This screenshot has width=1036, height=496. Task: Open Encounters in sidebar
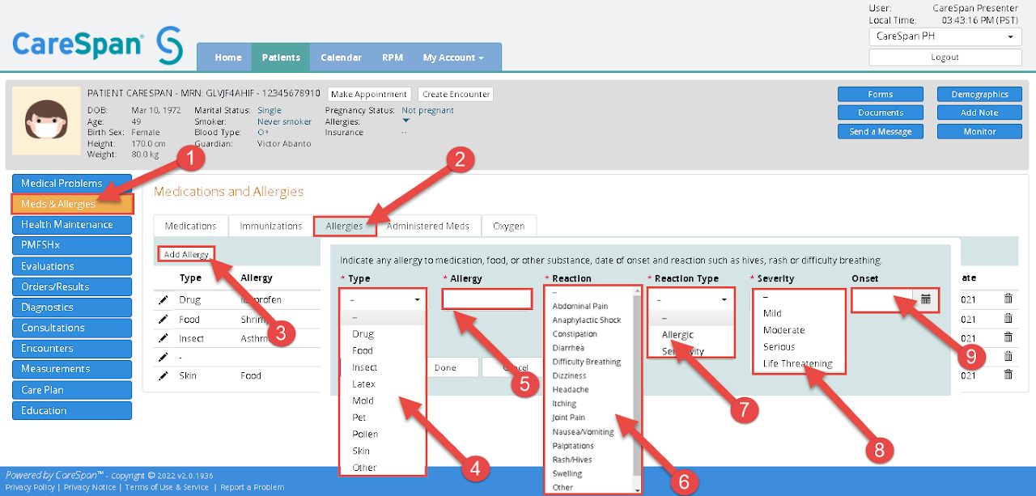pyautogui.click(x=72, y=348)
